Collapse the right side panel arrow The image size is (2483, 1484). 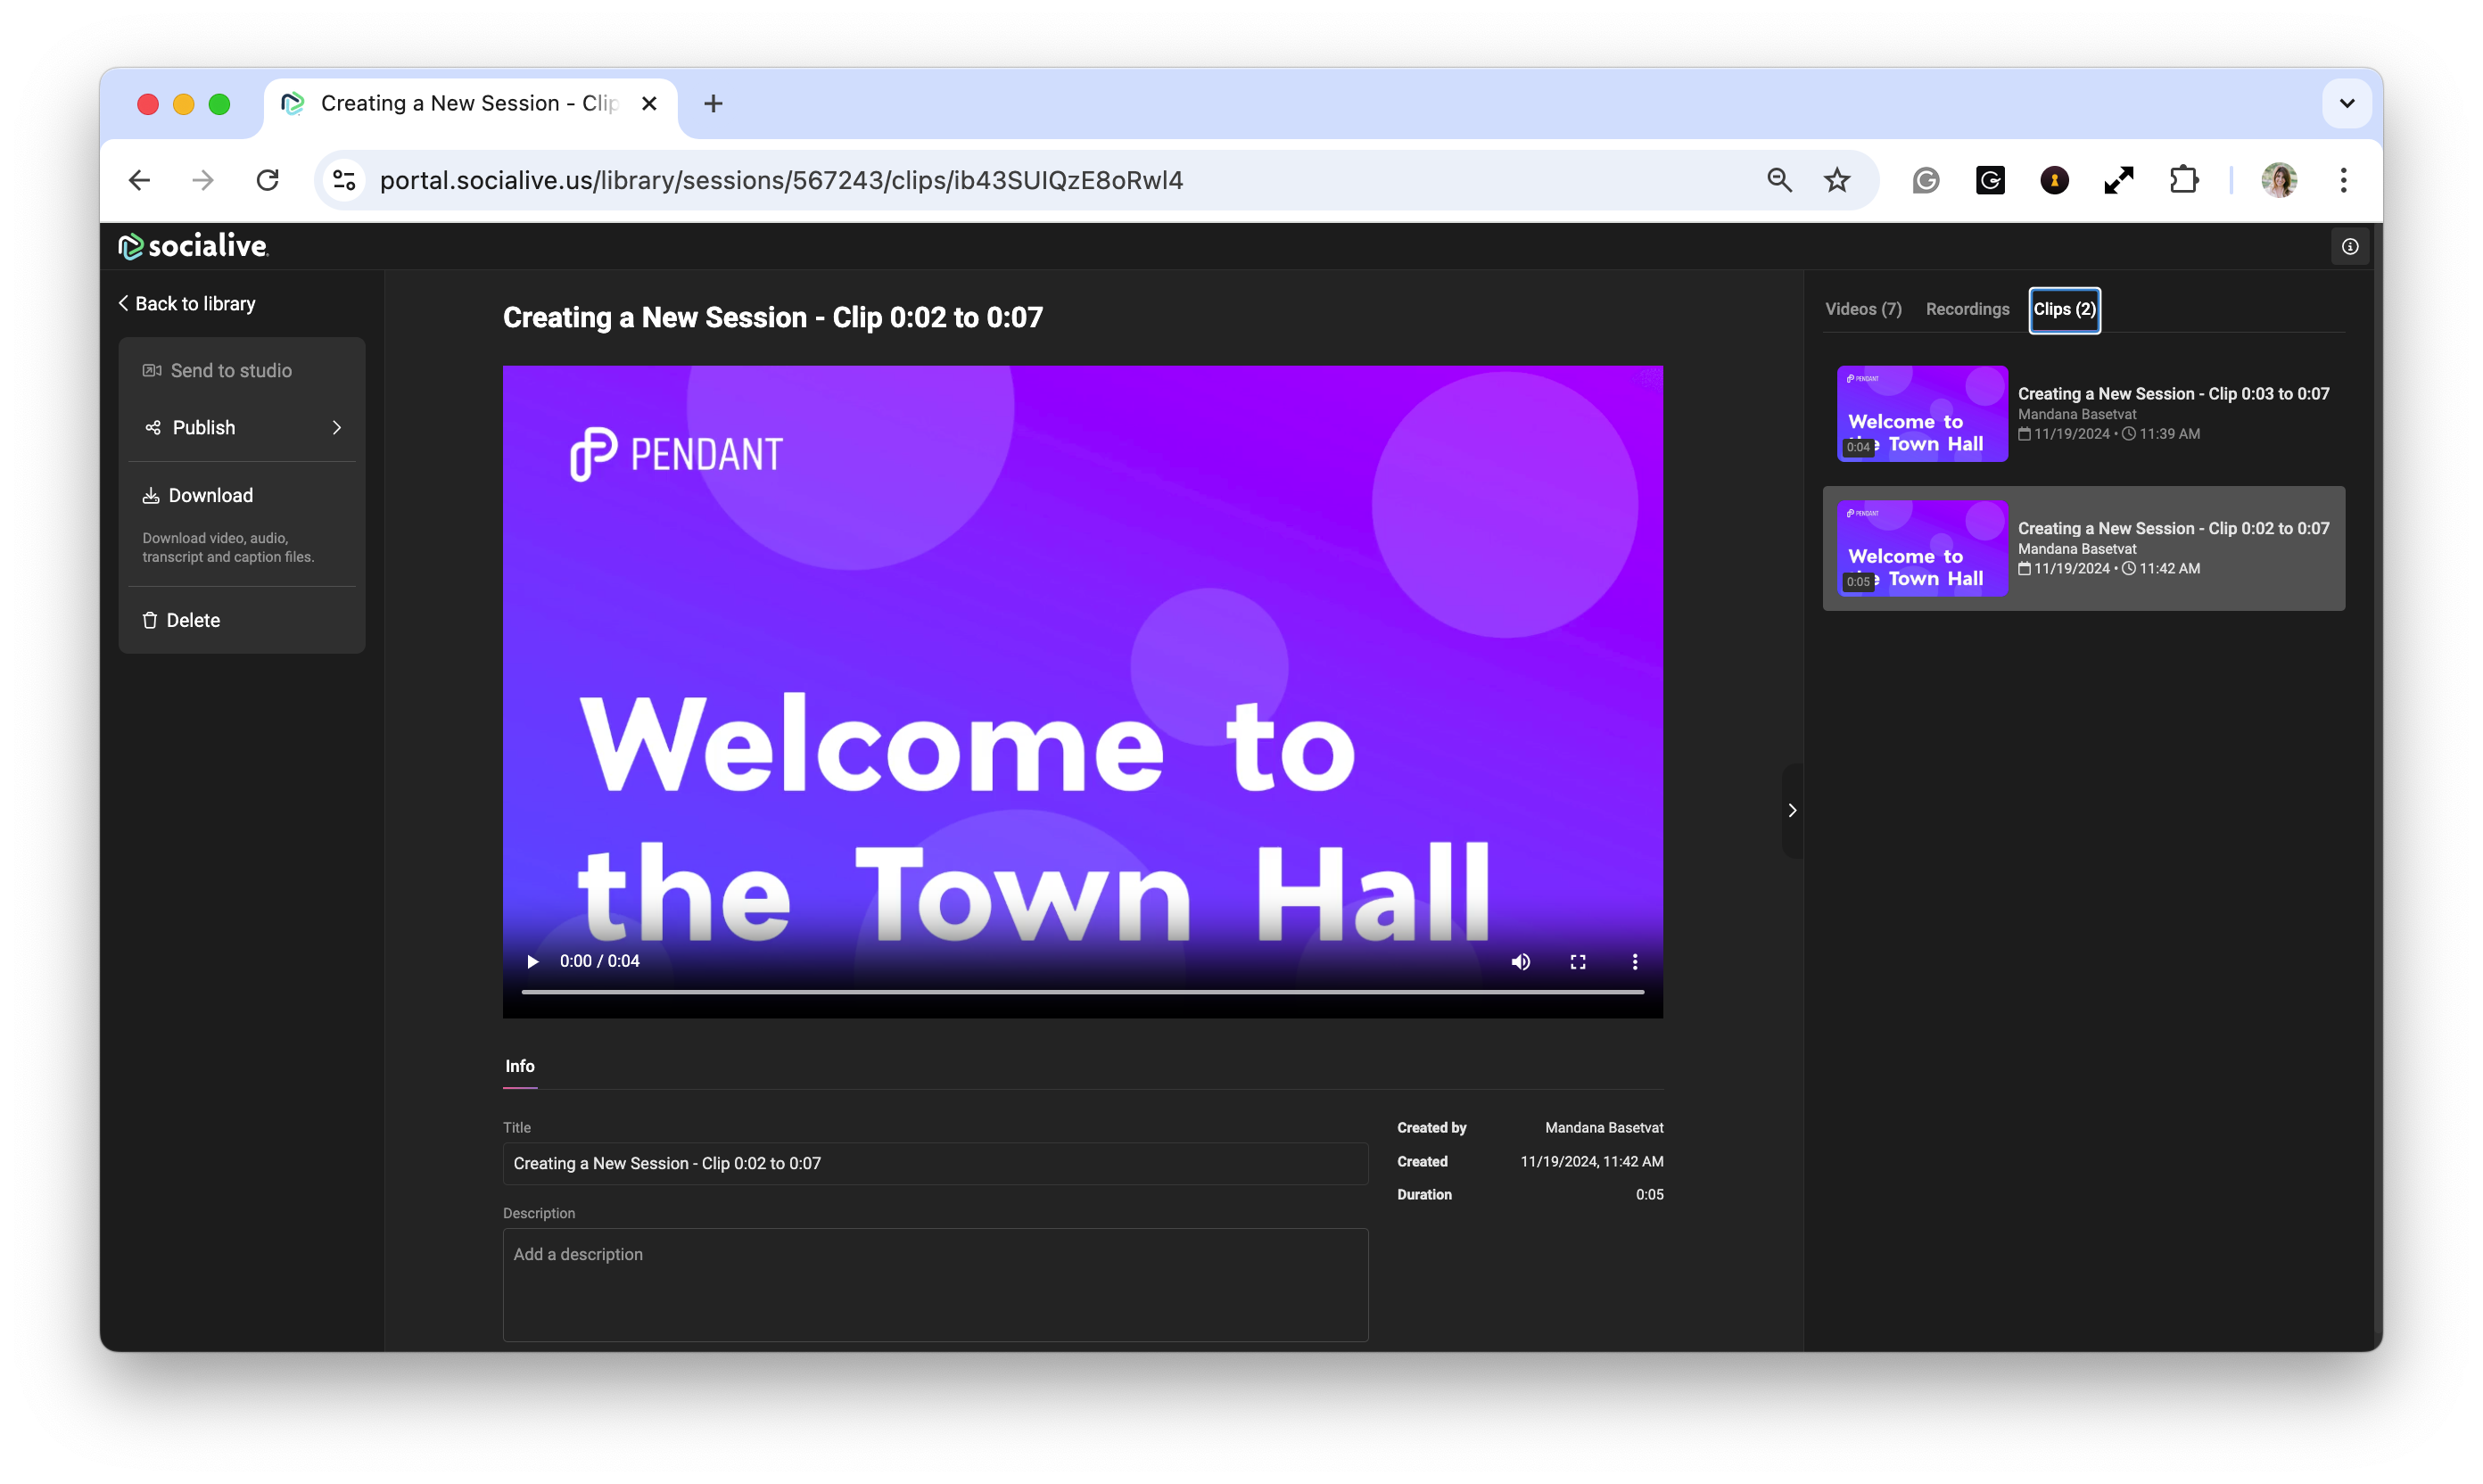(1792, 810)
